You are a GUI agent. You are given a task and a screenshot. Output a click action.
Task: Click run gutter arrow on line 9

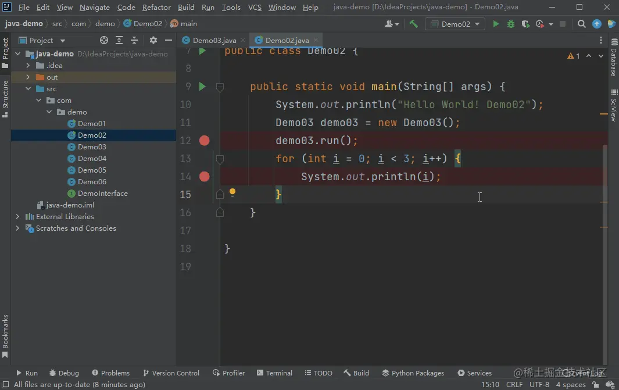point(202,87)
